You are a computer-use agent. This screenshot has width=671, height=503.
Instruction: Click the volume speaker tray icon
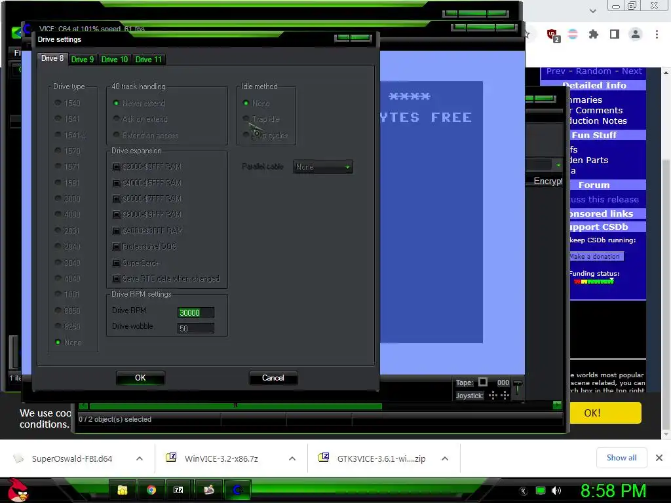pos(556,491)
